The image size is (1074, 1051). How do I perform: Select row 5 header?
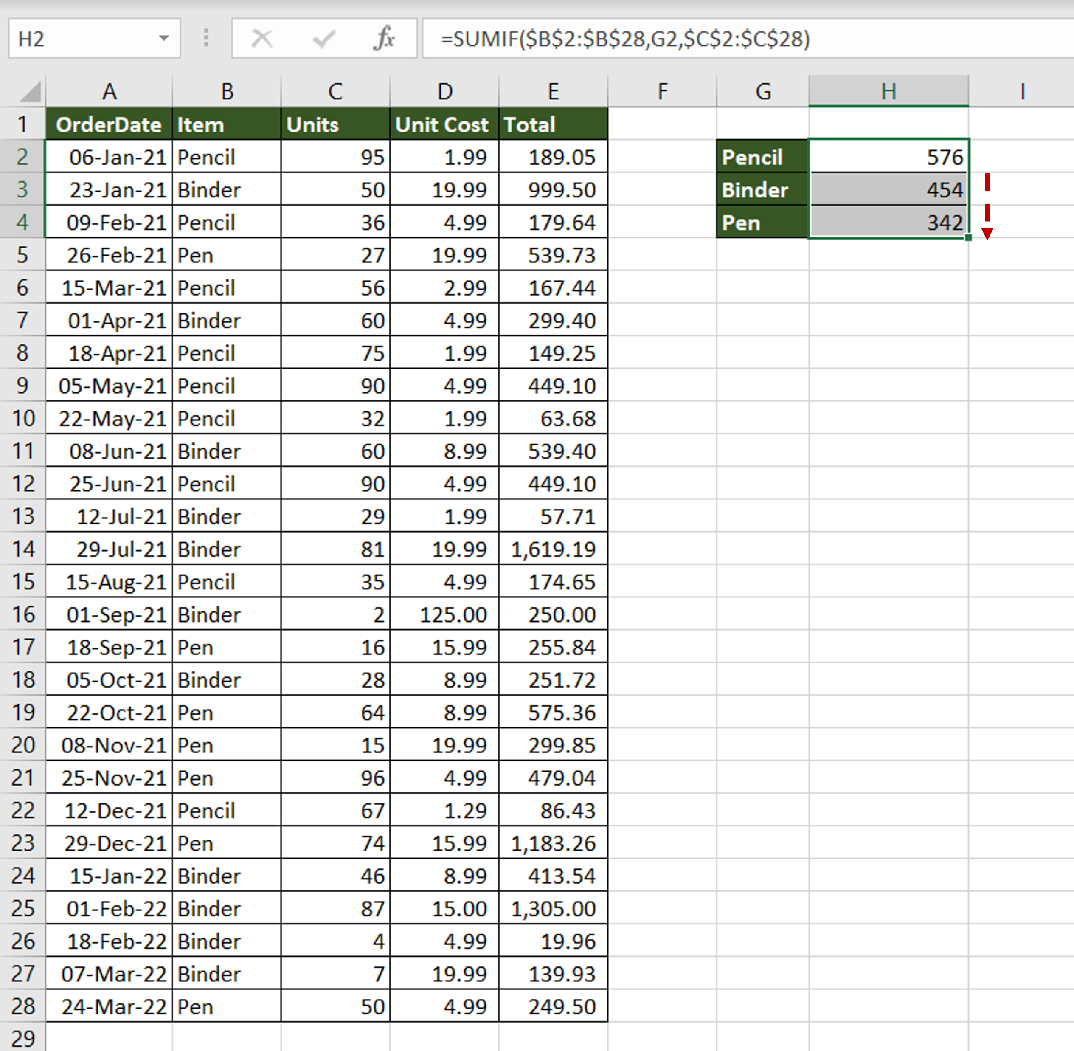tap(22, 254)
